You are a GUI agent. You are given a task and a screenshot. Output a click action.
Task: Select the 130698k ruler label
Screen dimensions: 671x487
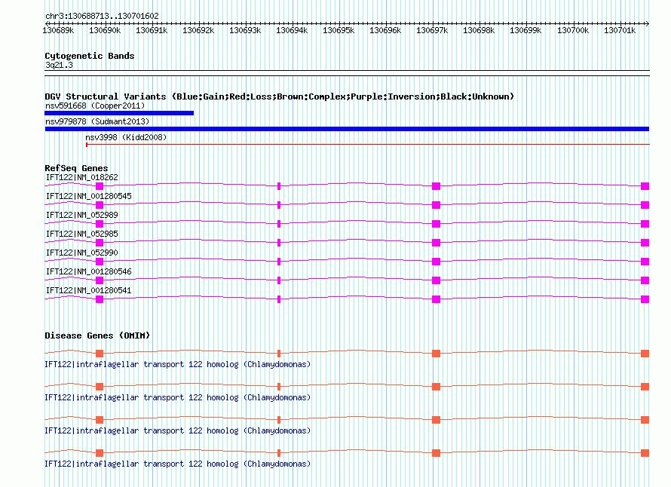click(x=479, y=30)
